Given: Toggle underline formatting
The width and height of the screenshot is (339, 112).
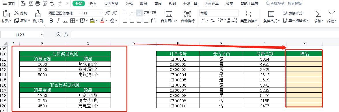Looking at the screenshot, I should click(65, 21).
